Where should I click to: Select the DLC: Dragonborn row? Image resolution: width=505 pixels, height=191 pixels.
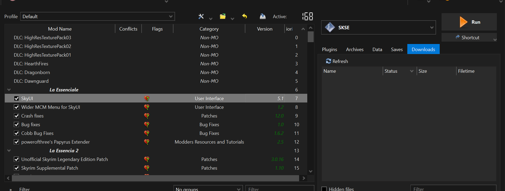click(156, 72)
